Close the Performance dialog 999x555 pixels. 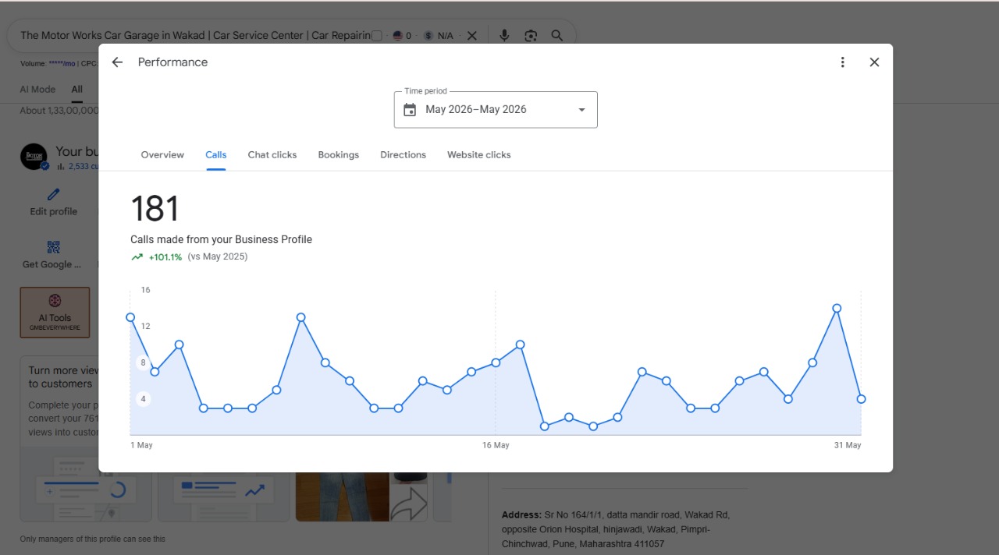pos(874,62)
